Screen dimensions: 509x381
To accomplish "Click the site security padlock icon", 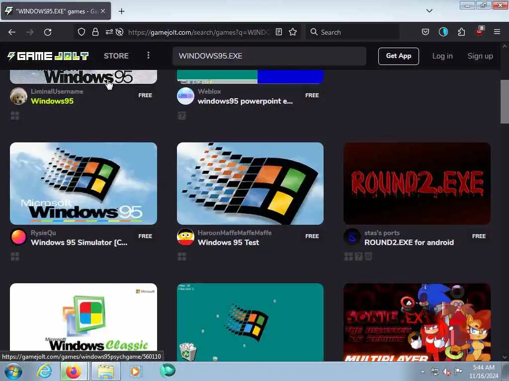I will (x=95, y=32).
